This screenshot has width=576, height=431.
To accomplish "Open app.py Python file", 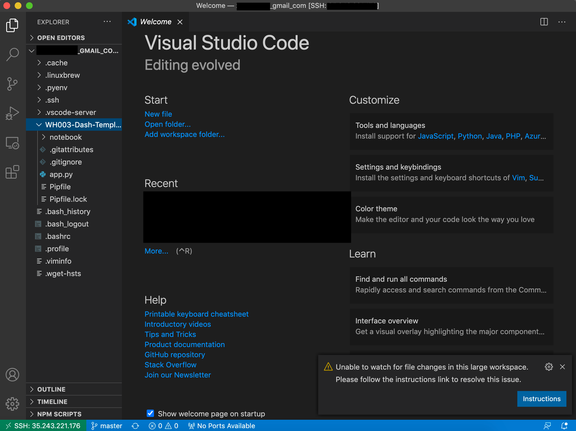I will pyautogui.click(x=74, y=174).
